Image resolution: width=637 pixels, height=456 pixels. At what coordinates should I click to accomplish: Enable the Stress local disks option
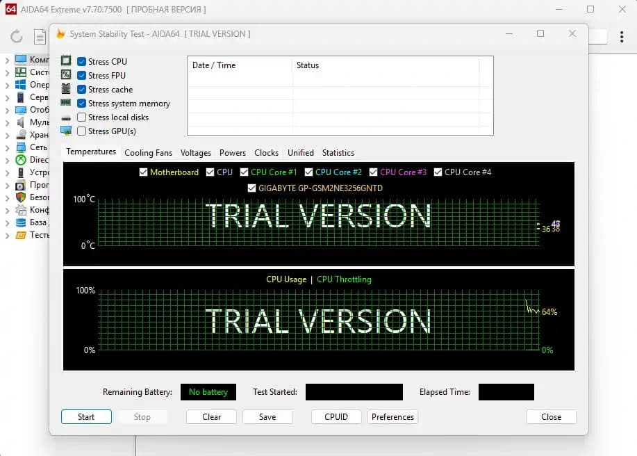coord(82,117)
